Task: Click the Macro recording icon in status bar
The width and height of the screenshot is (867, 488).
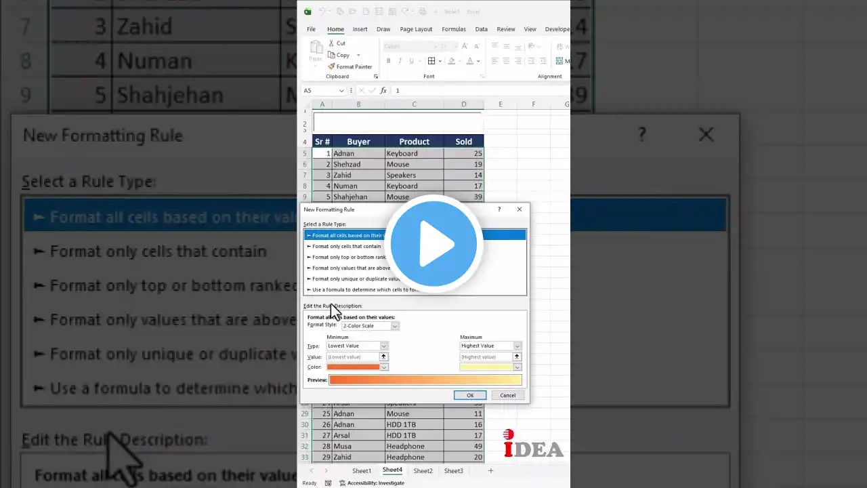Action: click(329, 483)
